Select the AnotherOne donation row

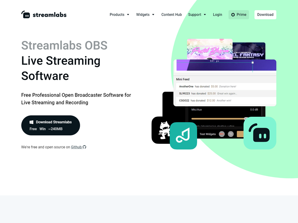tap(226, 87)
